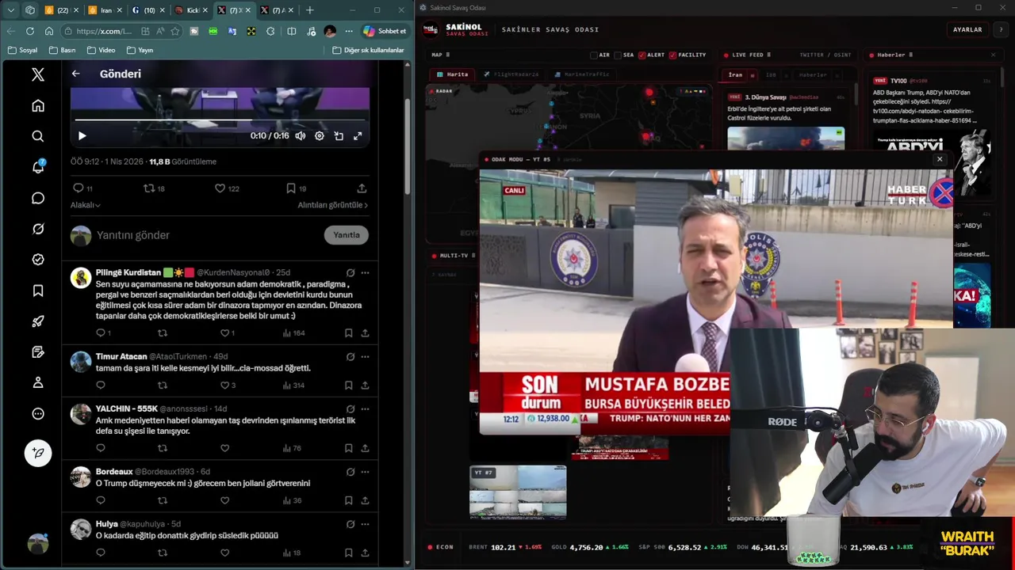1015x570 pixels.
Task: Open the MAP panel menu icon
Action: coord(448,55)
